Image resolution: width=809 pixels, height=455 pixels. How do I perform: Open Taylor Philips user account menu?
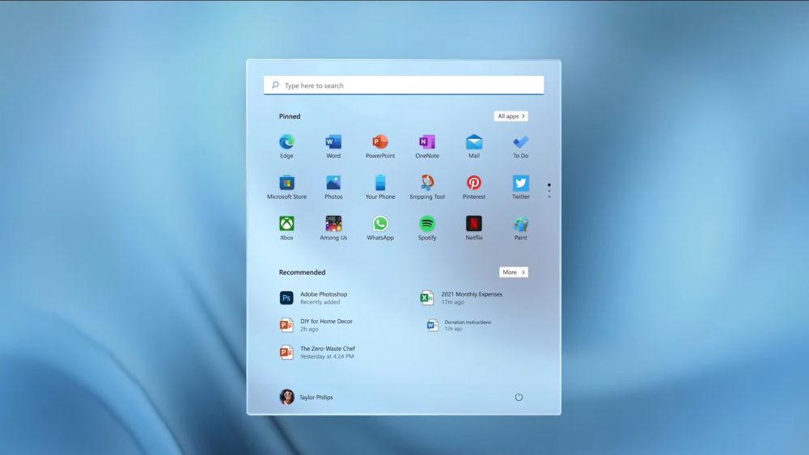pos(306,397)
